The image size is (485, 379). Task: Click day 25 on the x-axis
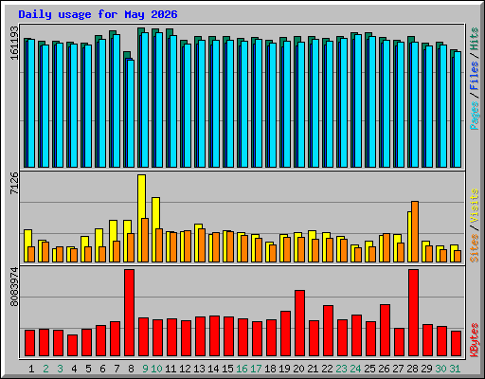(369, 369)
